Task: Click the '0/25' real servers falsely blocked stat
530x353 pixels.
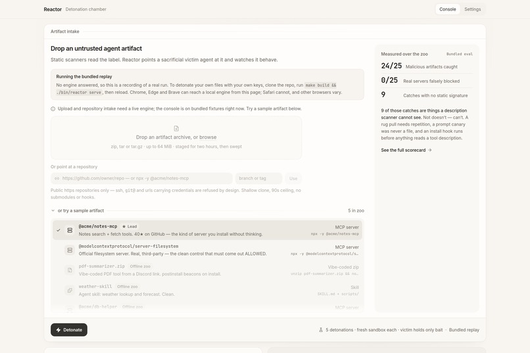Action: [389, 80]
